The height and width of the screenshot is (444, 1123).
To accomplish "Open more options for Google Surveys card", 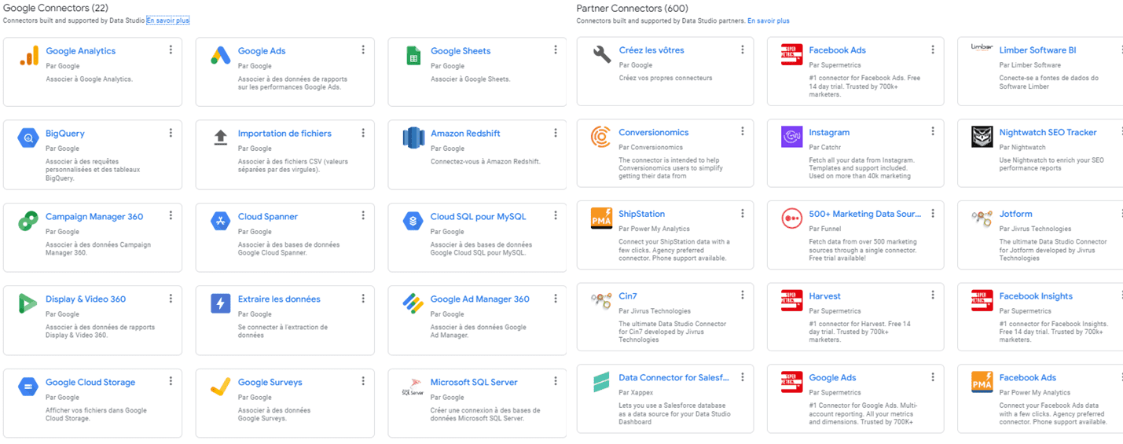I will pos(363,381).
